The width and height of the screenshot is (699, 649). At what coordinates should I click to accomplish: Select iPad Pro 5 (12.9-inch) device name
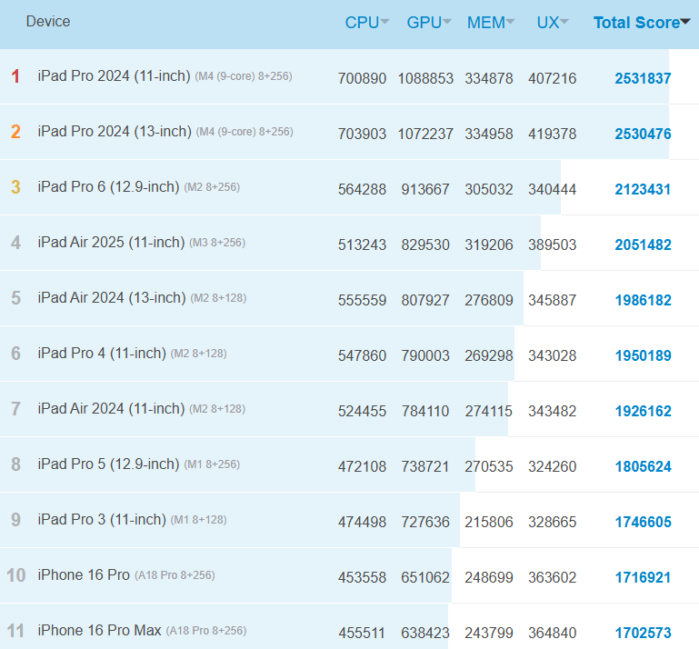click(108, 464)
